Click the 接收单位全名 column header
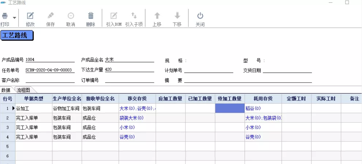Viewport: 362px width, 164px height. (x=100, y=99)
